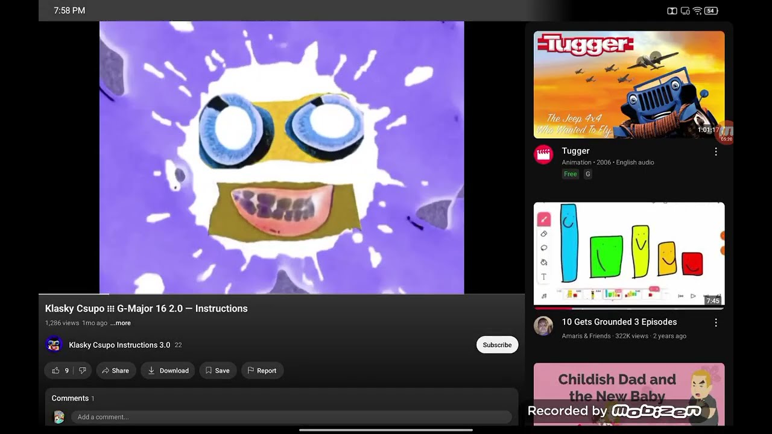Viewport: 772px width, 434px height.
Task: Open Wi-Fi status icon in status bar
Action: (x=697, y=11)
